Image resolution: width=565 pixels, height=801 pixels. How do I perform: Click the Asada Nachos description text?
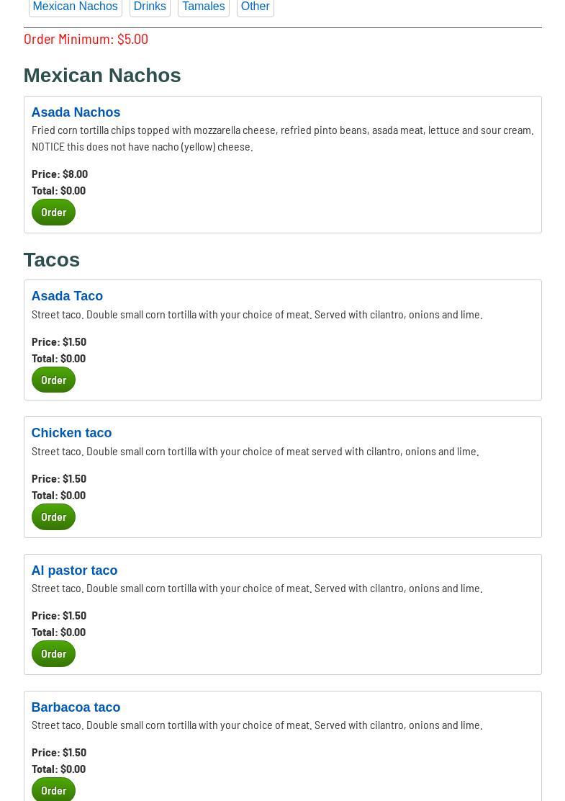[x=282, y=138]
